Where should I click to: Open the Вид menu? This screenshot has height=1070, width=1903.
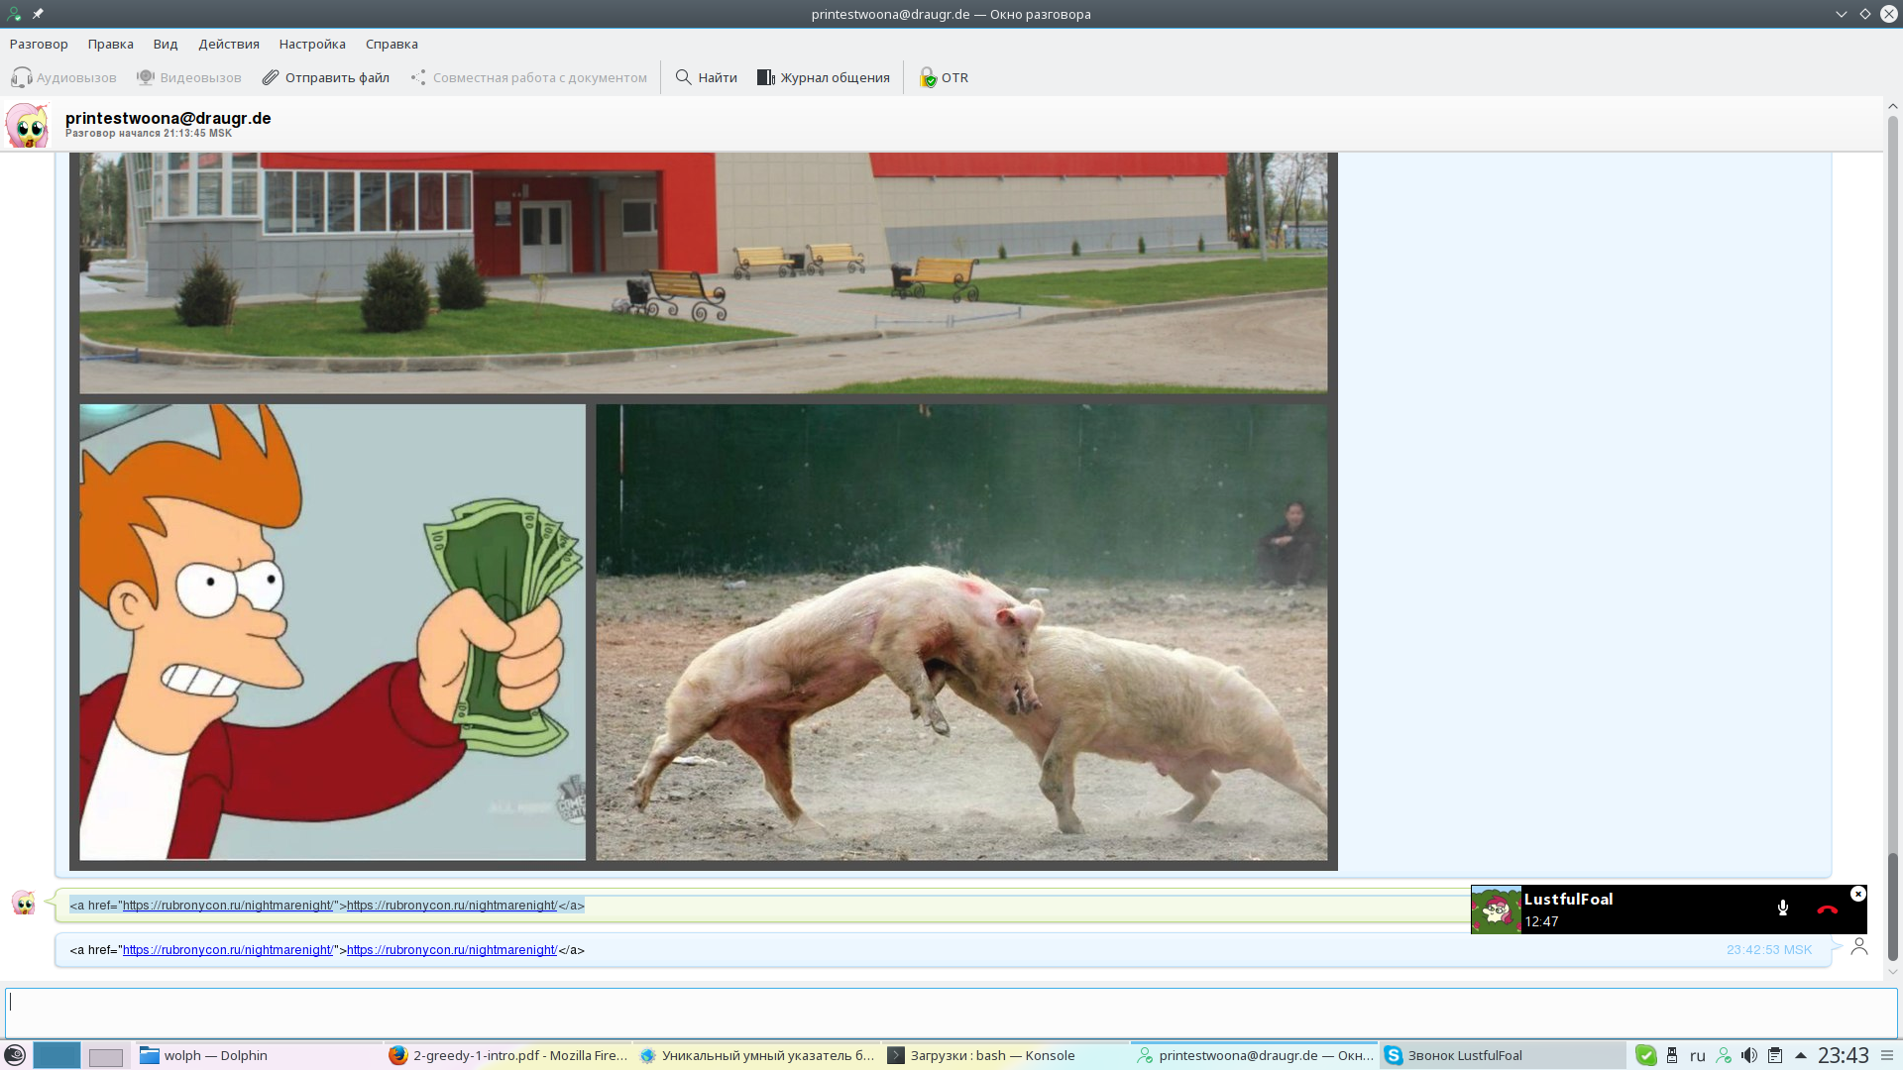pos(166,44)
